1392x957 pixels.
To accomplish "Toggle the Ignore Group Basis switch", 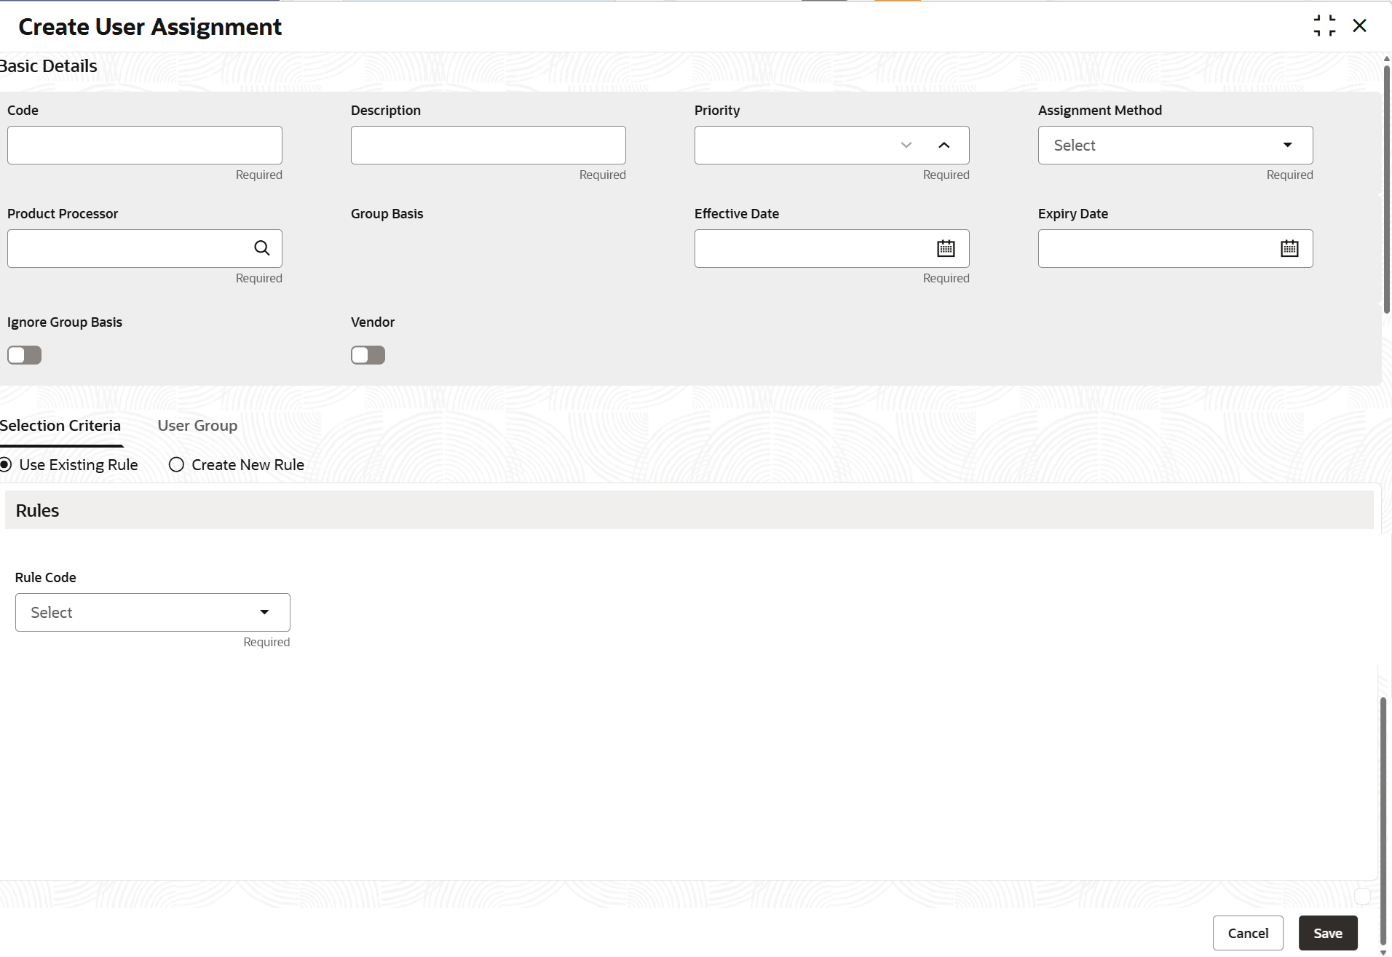I will tap(24, 355).
